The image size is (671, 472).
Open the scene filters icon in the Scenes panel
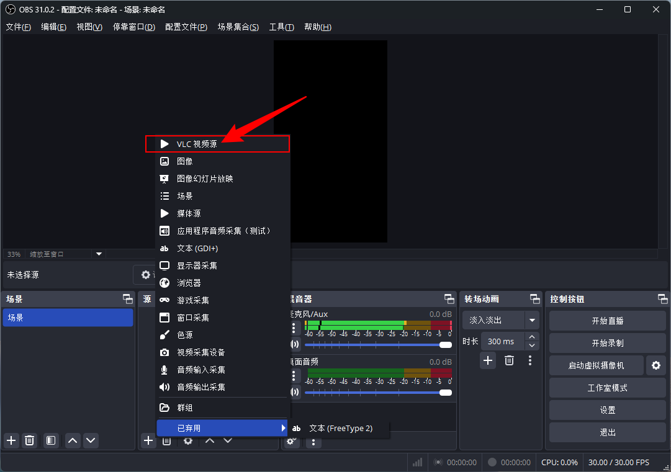(51, 440)
